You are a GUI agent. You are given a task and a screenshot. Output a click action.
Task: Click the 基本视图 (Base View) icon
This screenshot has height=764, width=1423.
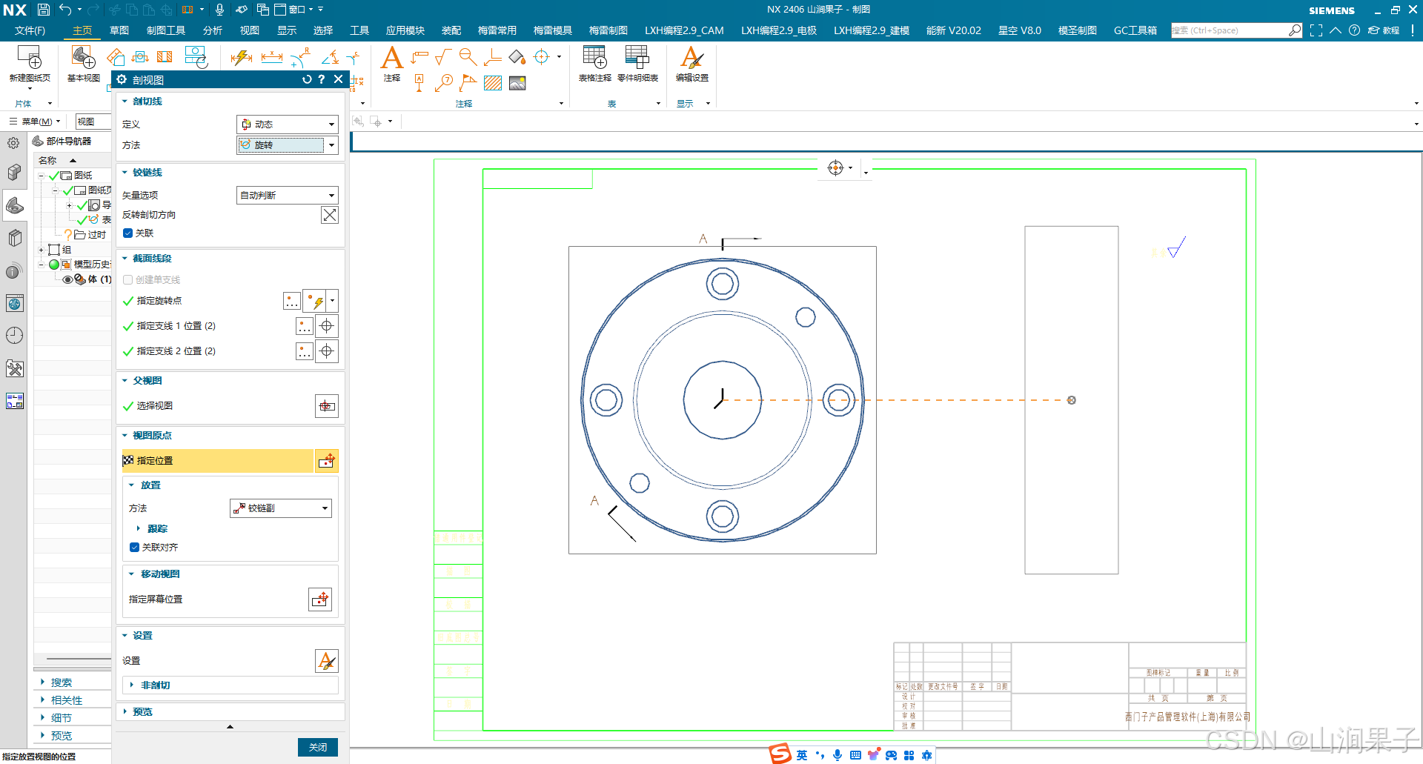83,58
